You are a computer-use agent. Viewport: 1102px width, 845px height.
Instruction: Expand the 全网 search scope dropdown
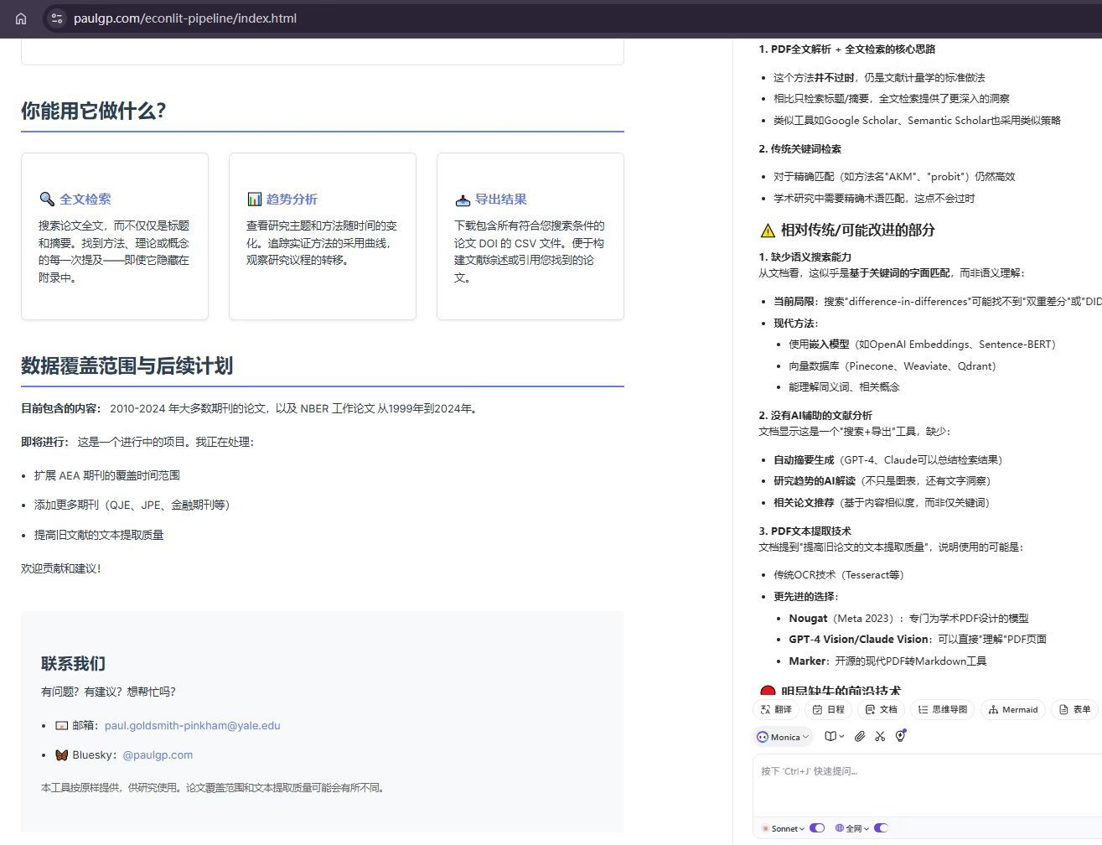[853, 828]
